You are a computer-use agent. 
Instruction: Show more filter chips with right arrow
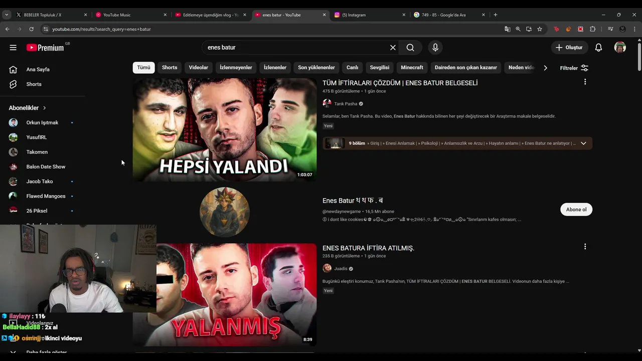pyautogui.click(x=546, y=68)
